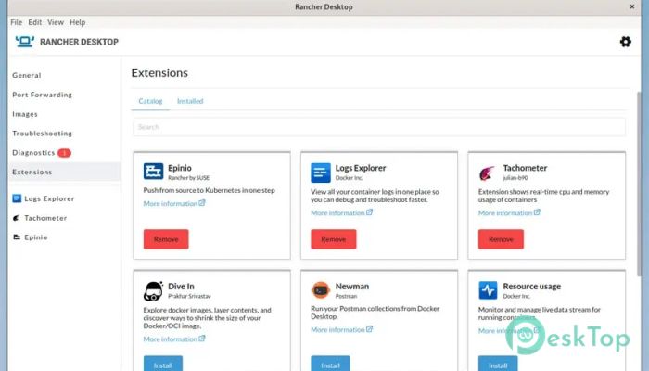Screen dimensions: 649x371
Task: Click external-link icon under Newman
Action: tap(370, 328)
